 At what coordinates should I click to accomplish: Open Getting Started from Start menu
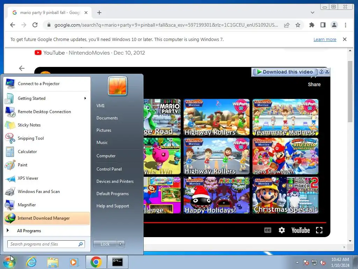tap(47, 98)
